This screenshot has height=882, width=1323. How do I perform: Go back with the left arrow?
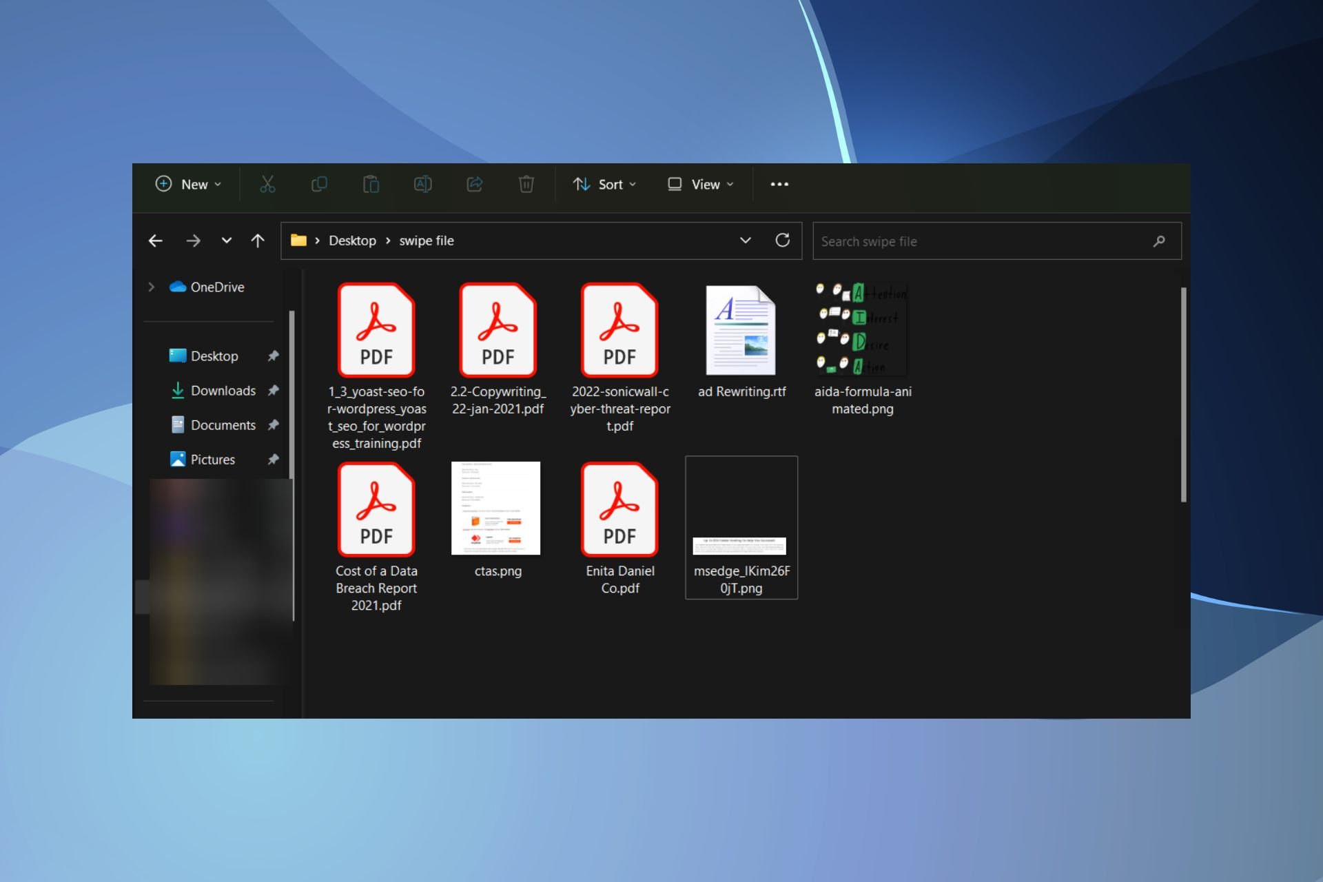tap(156, 240)
